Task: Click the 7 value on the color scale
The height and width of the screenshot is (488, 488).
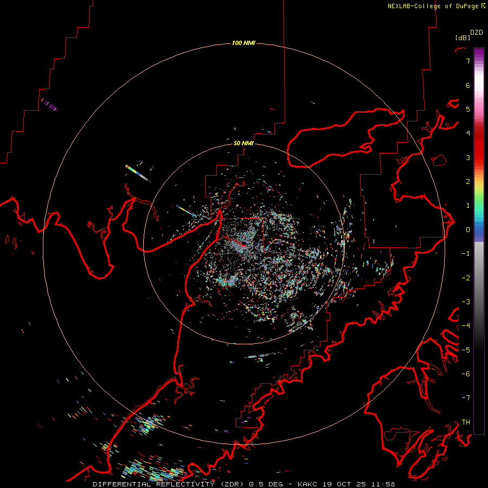Action: click(468, 61)
